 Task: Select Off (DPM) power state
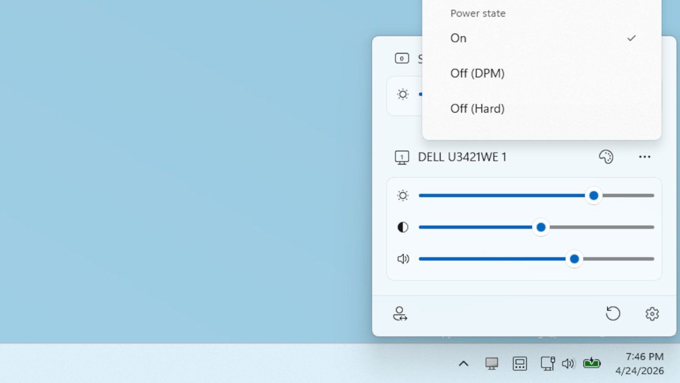478,73
